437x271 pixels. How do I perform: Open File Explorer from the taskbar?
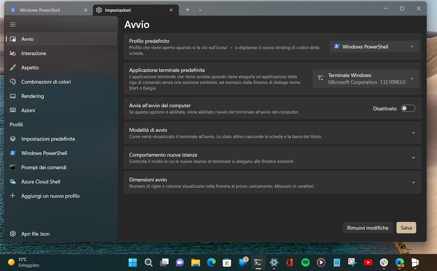pos(195,262)
